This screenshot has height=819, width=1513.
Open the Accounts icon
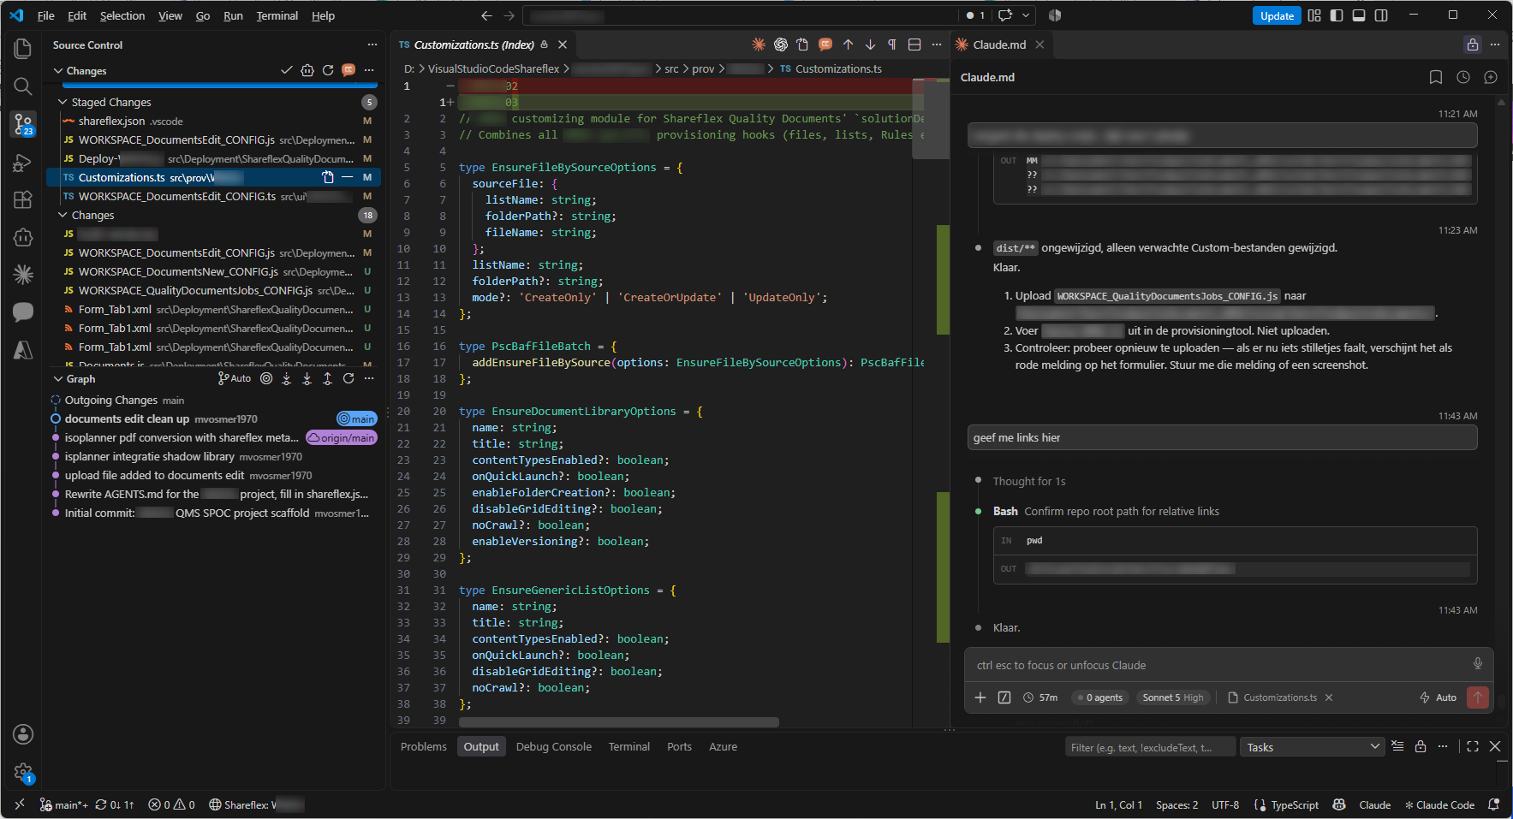click(23, 734)
